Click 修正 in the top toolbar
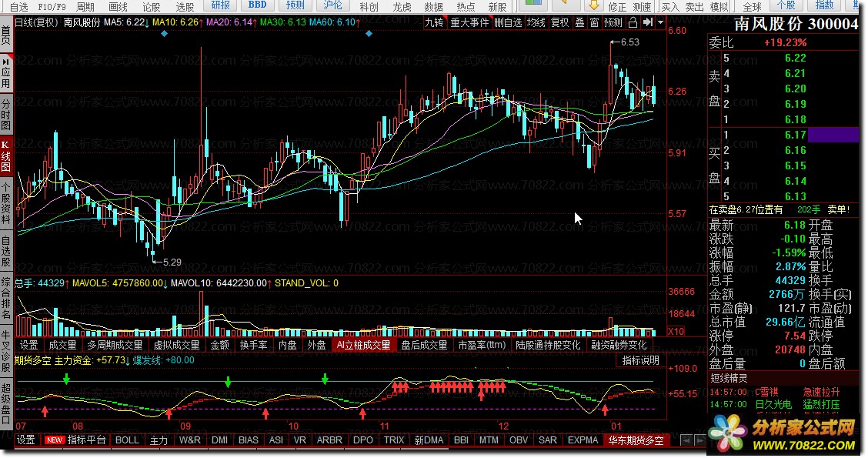This screenshot has height=458, width=868. click(x=617, y=7)
